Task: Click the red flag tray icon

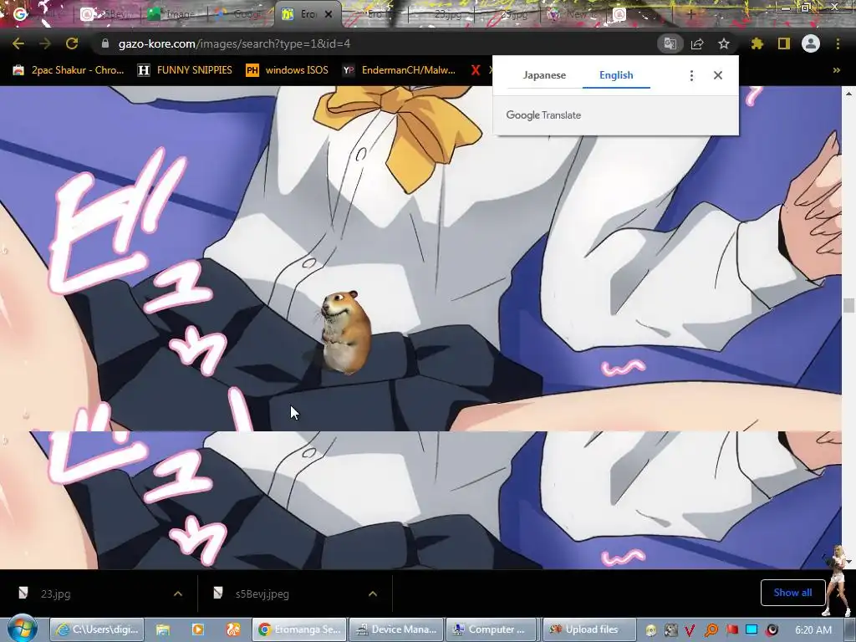Action: point(731,630)
